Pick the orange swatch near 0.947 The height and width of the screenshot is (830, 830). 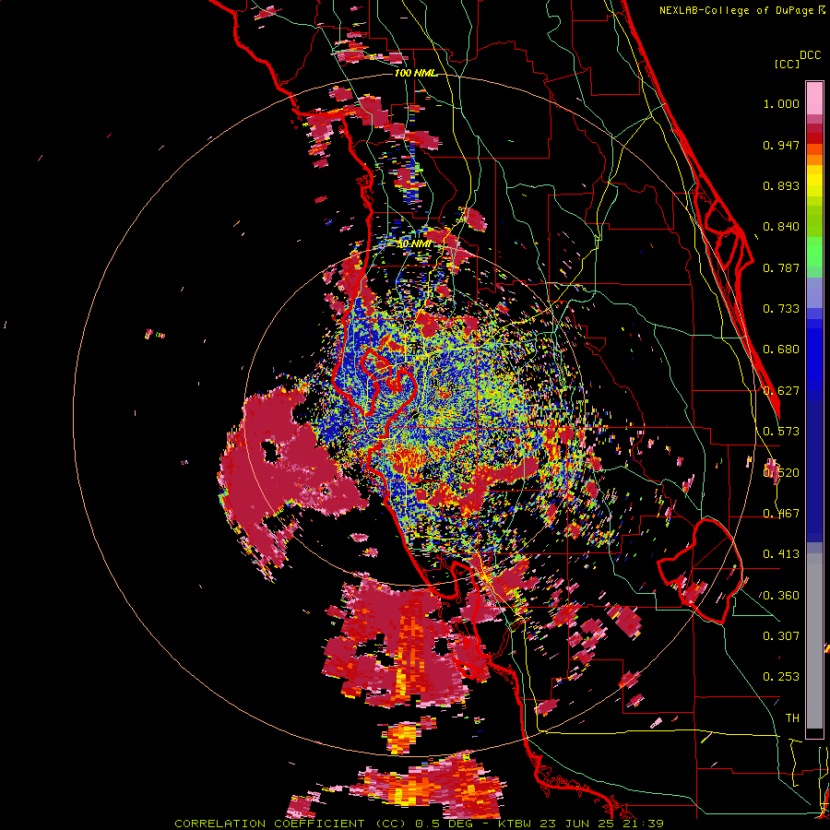coord(814,149)
